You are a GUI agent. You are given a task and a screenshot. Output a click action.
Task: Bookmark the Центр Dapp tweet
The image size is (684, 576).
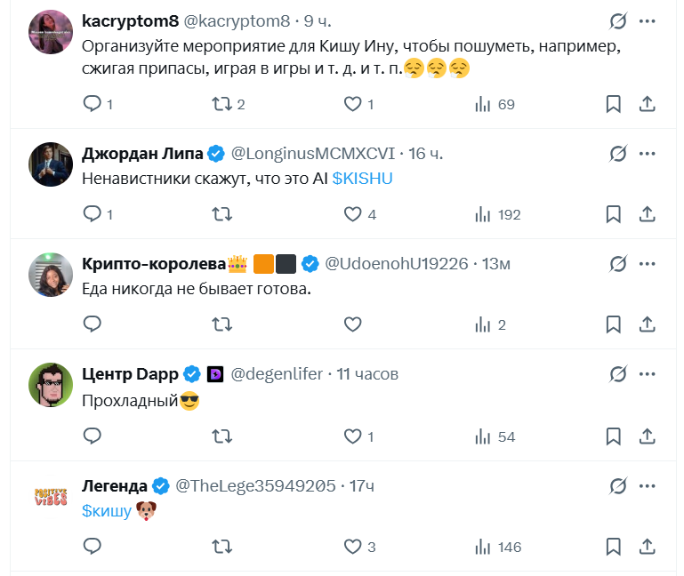613,436
